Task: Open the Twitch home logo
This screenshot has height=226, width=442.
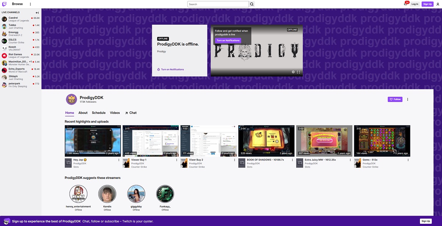Action: coord(5,4)
